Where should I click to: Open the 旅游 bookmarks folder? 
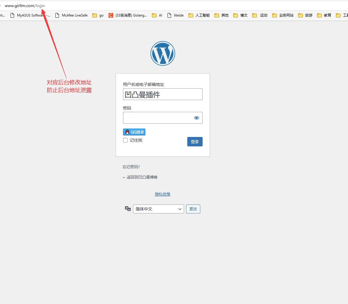point(305,15)
